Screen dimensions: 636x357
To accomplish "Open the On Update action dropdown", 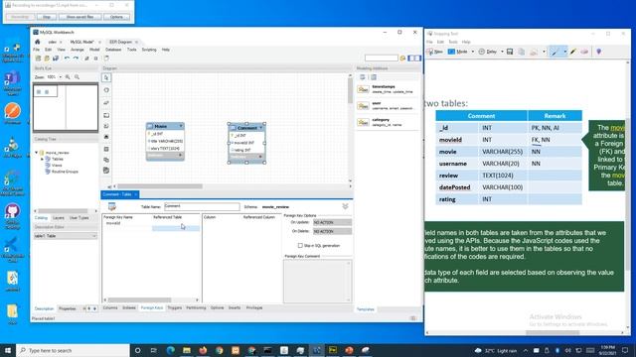I will click(x=332, y=222).
